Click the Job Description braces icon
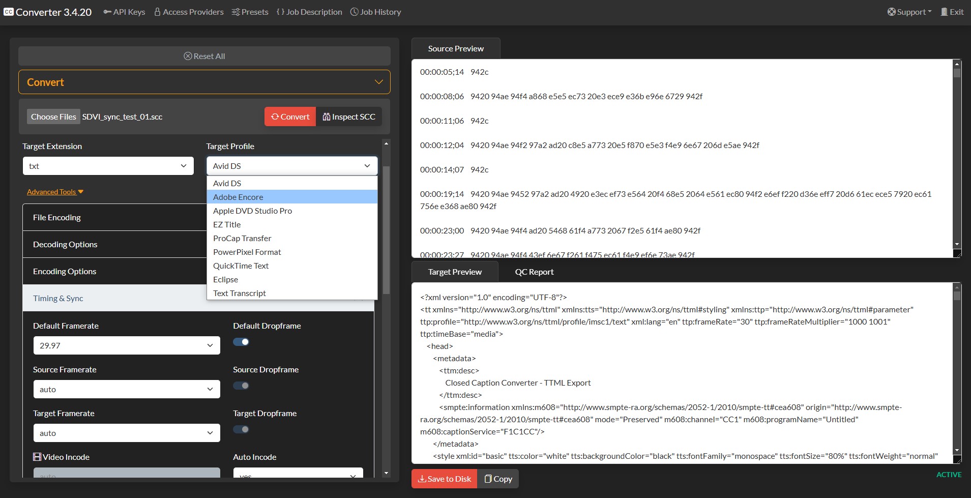 point(279,12)
